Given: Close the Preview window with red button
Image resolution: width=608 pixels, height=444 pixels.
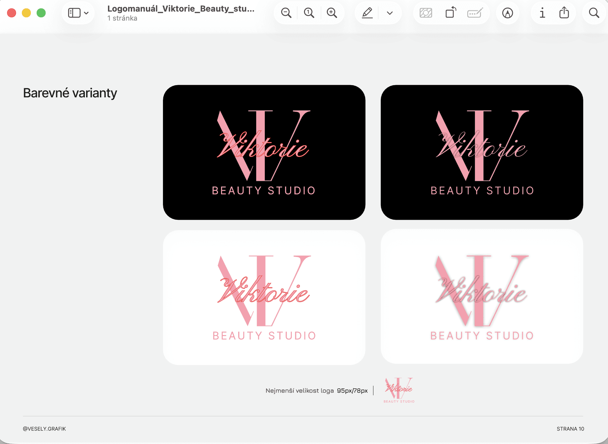Looking at the screenshot, I should coord(12,13).
